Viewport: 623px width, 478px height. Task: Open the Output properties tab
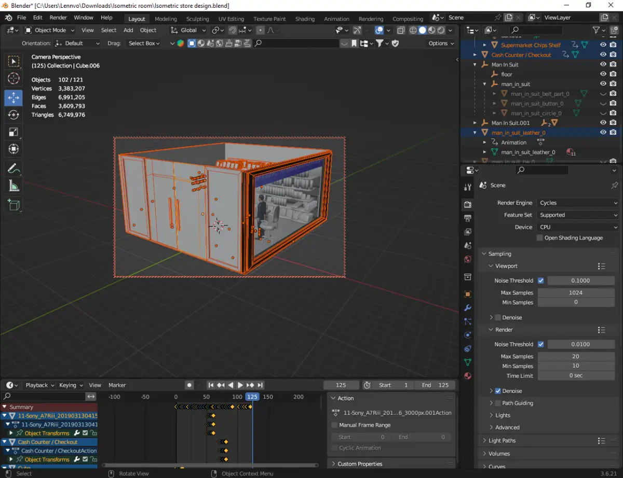[x=468, y=218]
